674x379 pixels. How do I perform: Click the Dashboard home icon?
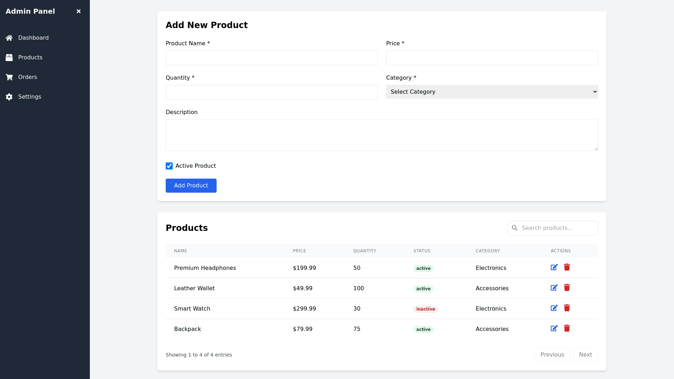pyautogui.click(x=9, y=38)
